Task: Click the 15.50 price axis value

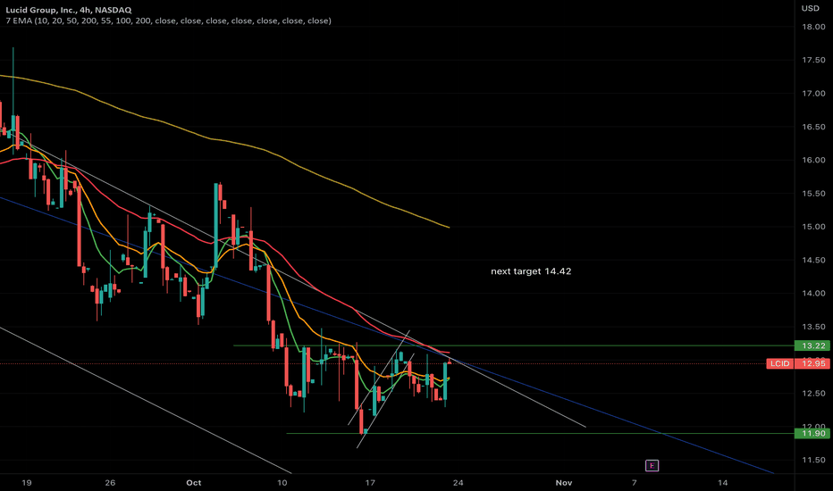Action: point(813,193)
